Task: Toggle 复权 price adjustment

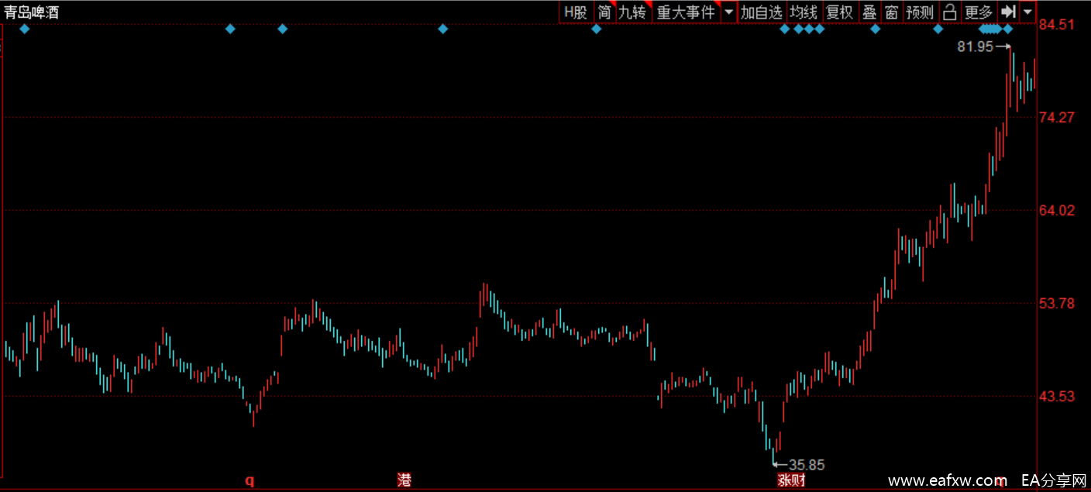Action: (x=839, y=12)
